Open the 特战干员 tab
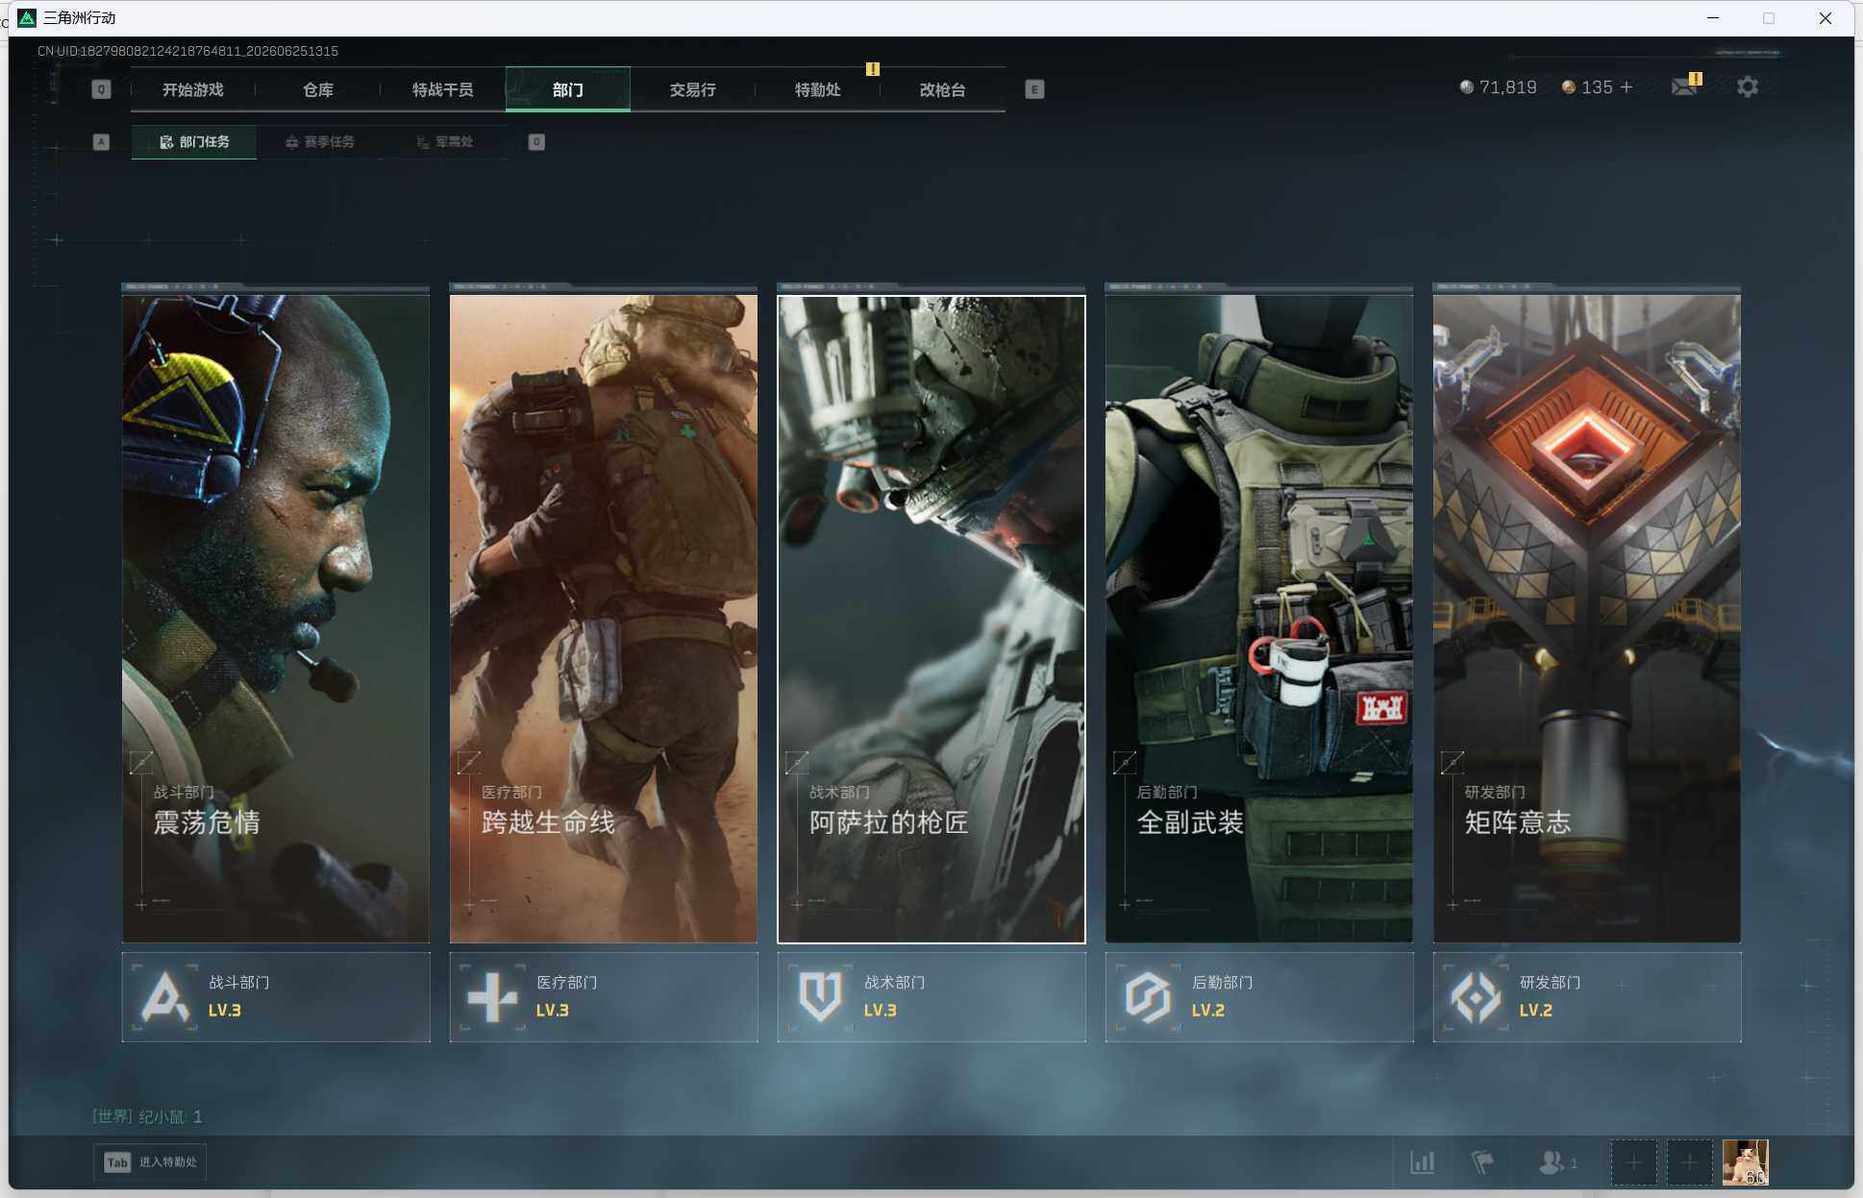Viewport: 1863px width, 1198px height. point(442,89)
